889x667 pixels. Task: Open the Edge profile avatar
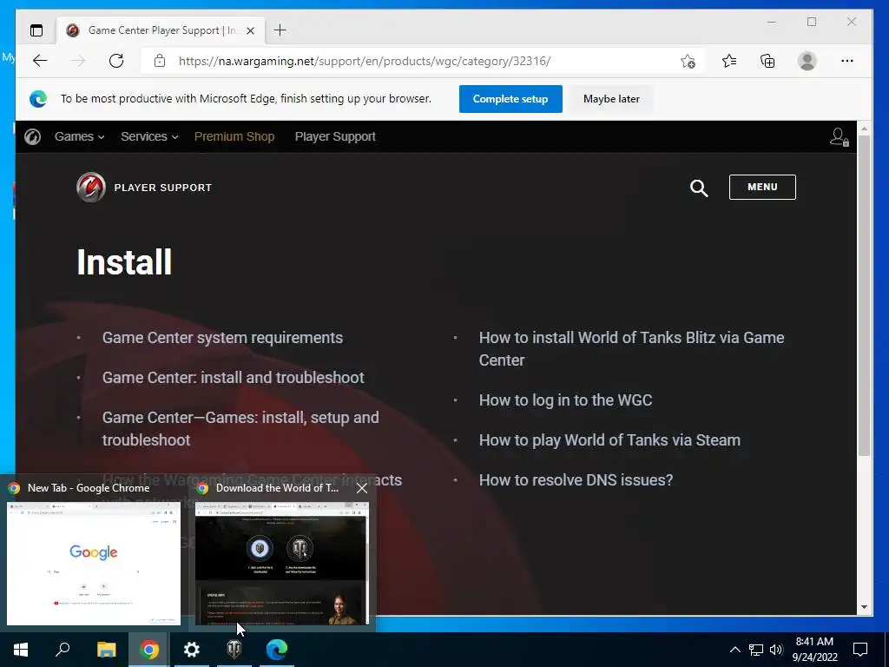[807, 61]
